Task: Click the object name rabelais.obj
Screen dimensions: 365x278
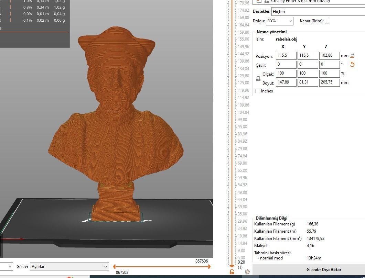Action: click(287, 39)
